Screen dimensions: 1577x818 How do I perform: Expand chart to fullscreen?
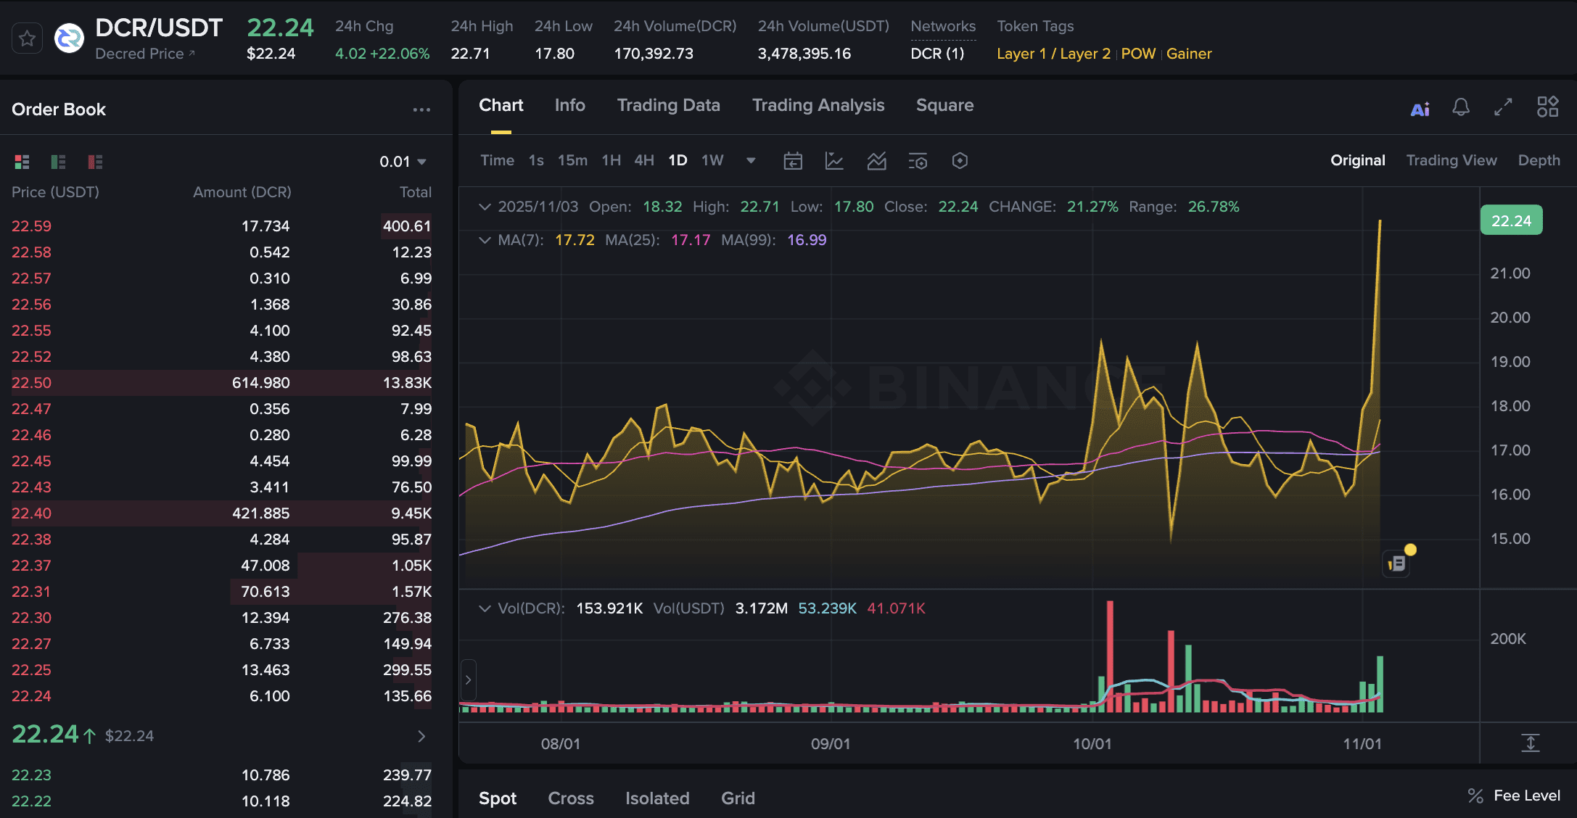[x=1503, y=107]
